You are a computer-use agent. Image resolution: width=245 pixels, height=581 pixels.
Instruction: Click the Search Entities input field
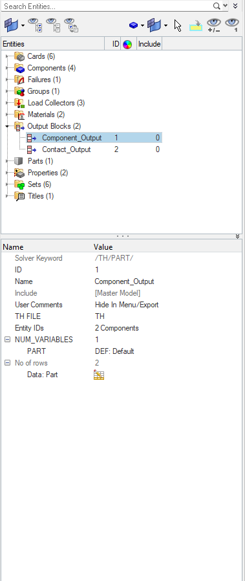107,6
